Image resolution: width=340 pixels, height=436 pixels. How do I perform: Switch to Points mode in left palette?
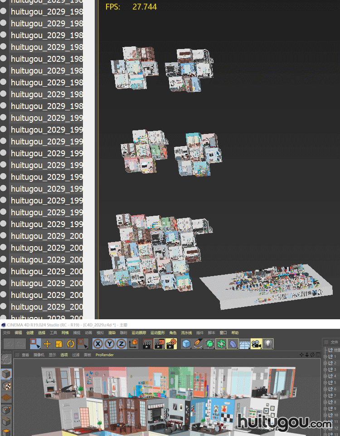tap(7, 410)
